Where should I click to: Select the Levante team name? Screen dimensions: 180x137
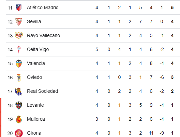35,105
